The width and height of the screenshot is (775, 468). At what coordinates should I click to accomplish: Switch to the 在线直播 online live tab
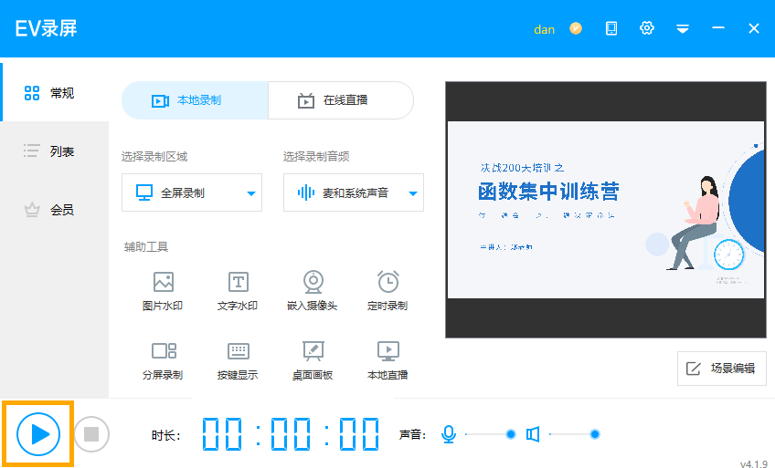point(341,100)
